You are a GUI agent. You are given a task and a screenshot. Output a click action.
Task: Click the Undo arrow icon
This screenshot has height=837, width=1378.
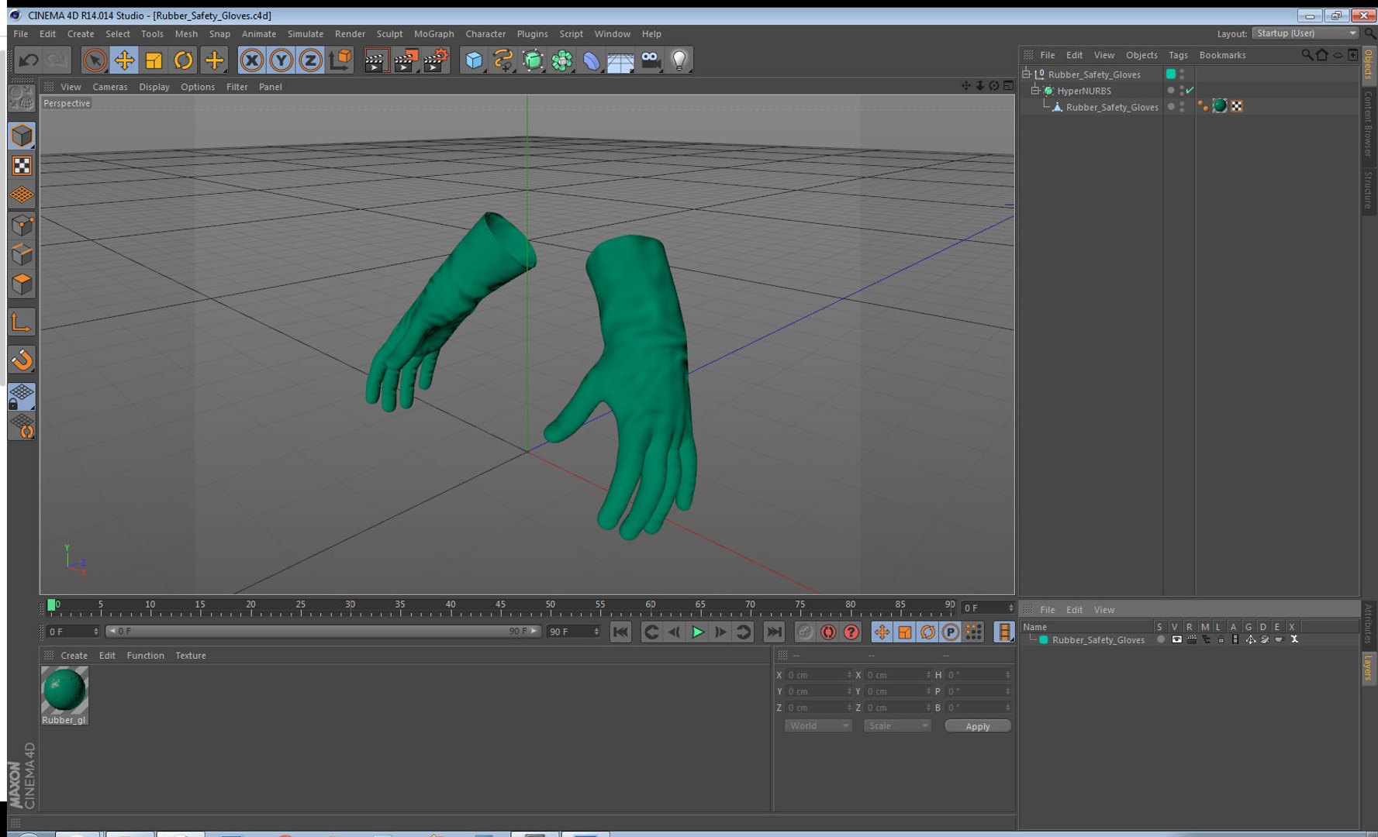point(29,60)
